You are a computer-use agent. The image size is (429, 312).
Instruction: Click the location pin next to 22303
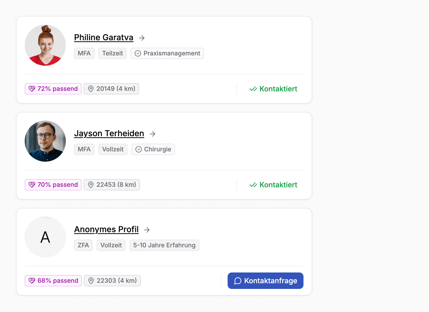91,280
